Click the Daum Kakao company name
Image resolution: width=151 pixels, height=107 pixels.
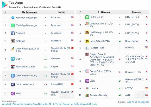tap(132, 41)
